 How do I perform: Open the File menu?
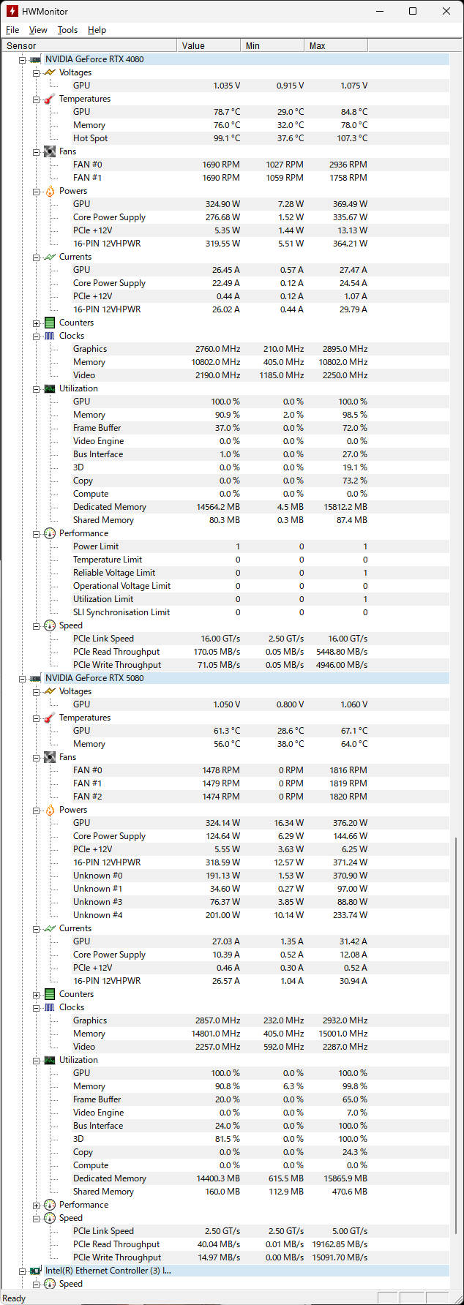(12, 30)
